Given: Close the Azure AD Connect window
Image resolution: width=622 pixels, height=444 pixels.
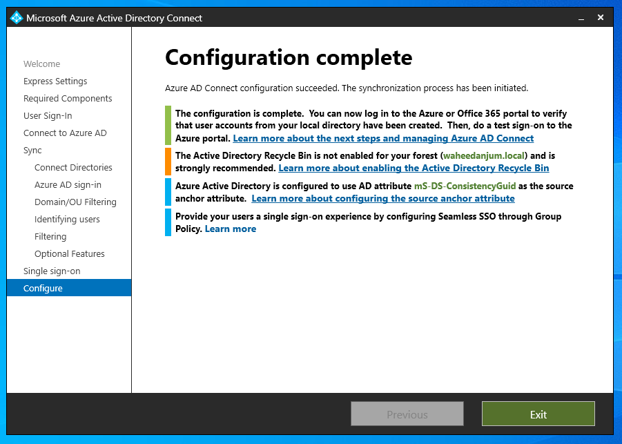Looking at the screenshot, I should pos(601,17).
